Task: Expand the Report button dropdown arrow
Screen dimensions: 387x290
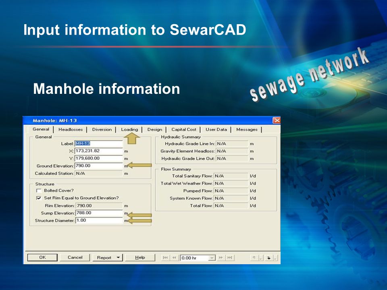Action: 118,257
